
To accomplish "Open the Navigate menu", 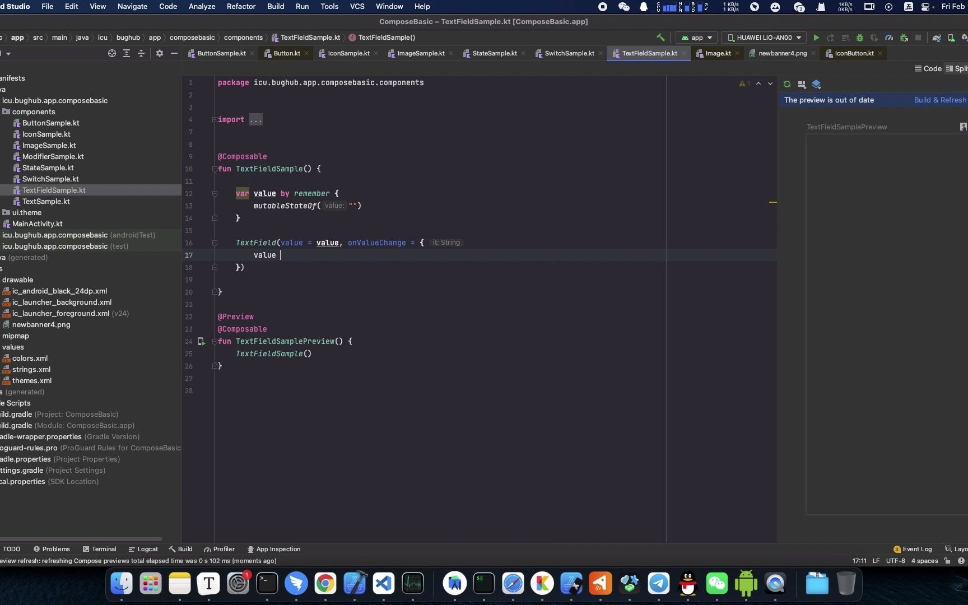I will 132,6.
